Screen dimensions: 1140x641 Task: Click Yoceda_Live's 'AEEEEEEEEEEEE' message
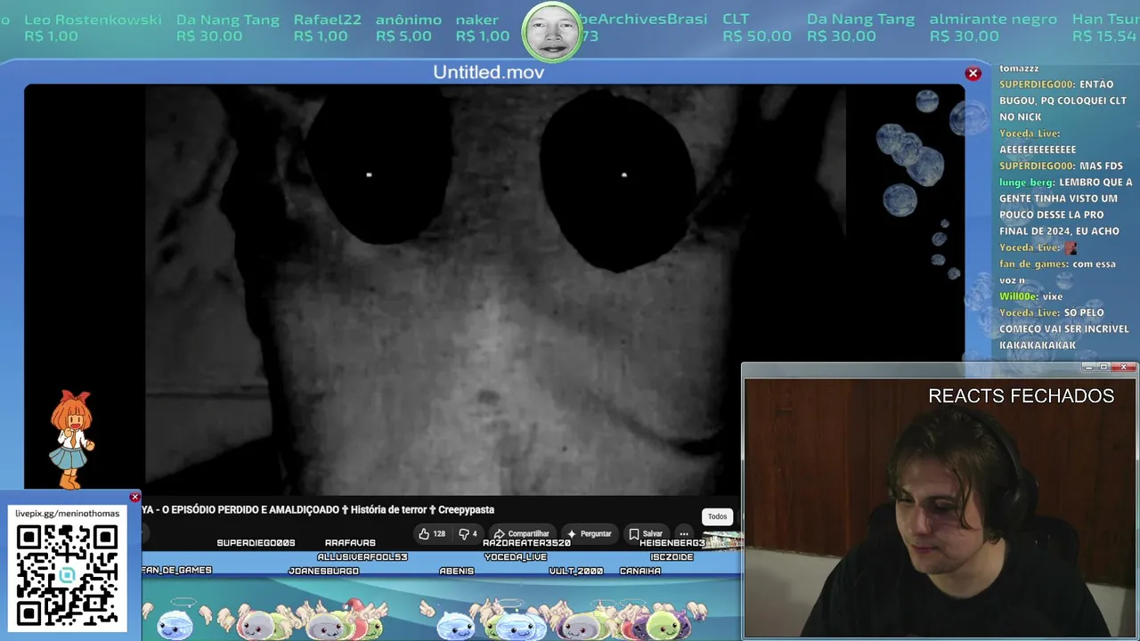(1038, 142)
